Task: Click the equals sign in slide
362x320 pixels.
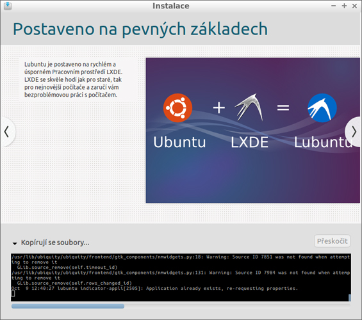Action: (283, 108)
